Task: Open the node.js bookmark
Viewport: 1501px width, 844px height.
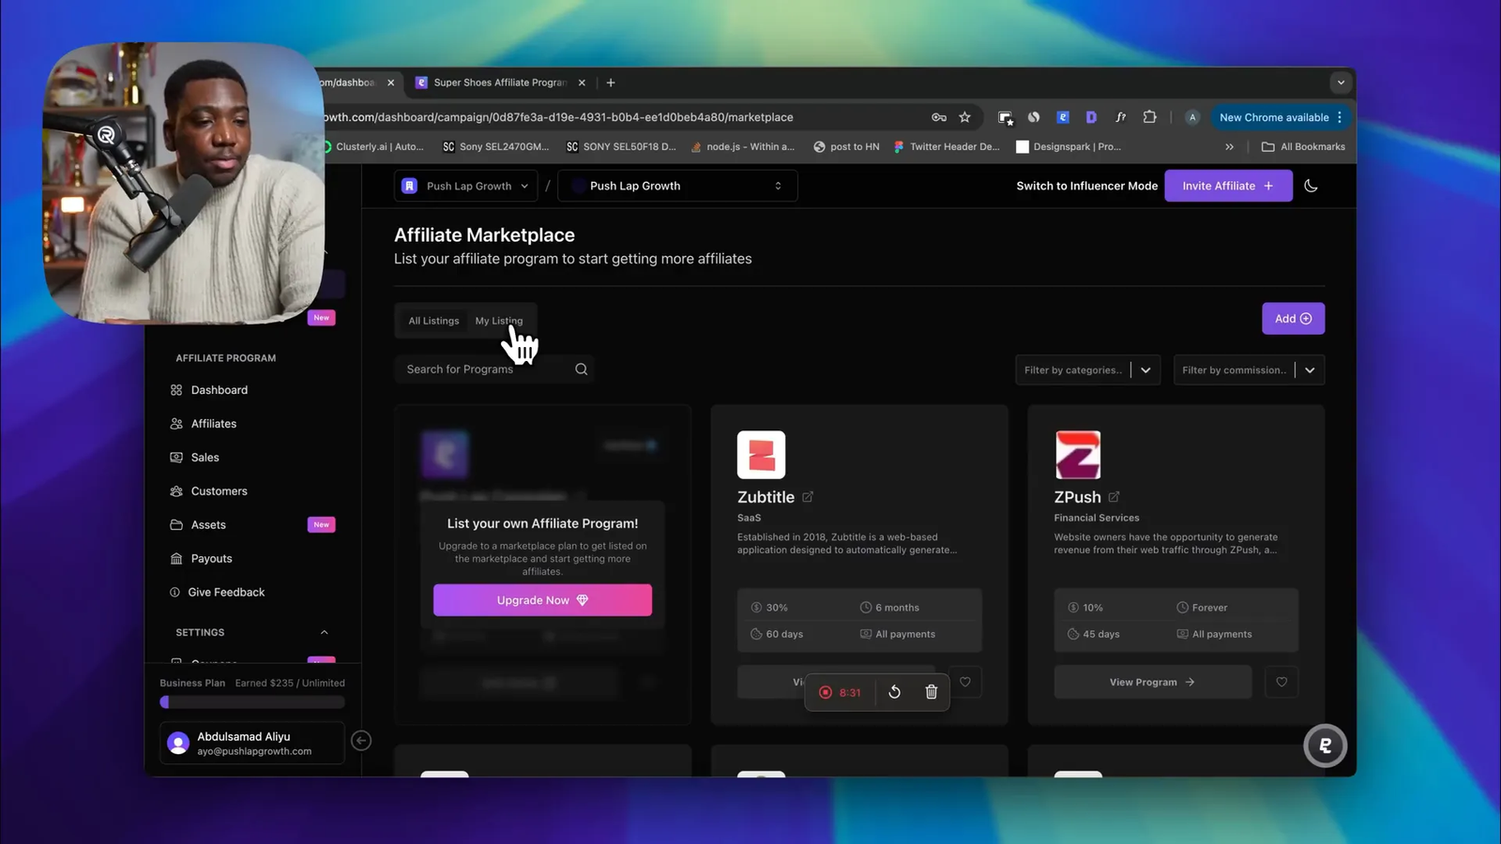Action: point(742,146)
